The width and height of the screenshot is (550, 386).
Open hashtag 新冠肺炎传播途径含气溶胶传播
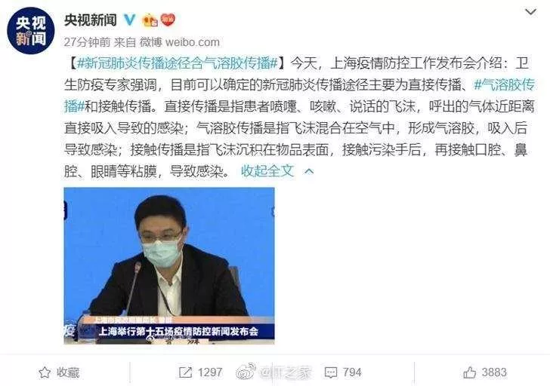(178, 63)
